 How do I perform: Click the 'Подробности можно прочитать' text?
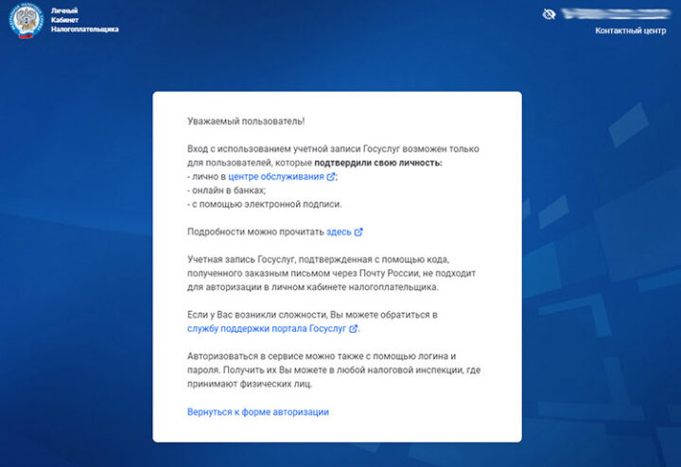pos(255,232)
